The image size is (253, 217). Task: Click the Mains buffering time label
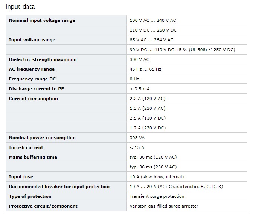pos(33,157)
